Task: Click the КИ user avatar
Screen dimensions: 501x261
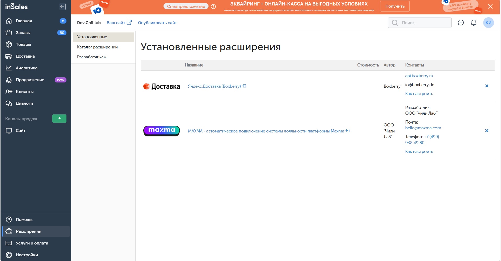Action: pos(488,23)
